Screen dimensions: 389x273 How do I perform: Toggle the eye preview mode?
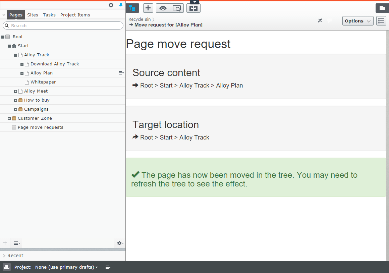coord(163,8)
